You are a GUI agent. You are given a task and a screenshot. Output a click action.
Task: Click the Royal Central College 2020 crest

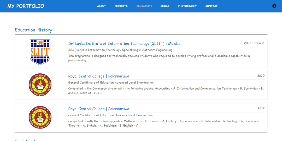40,85
